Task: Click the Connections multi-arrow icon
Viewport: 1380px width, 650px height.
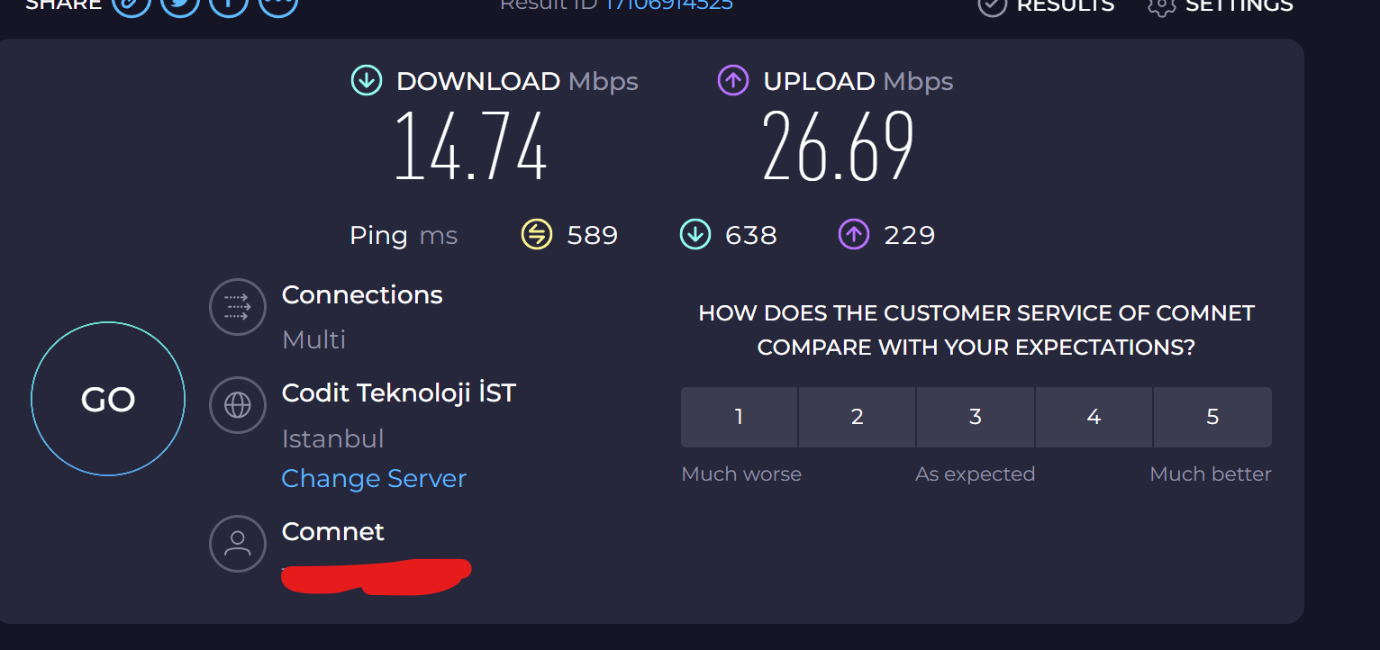Action: pos(238,307)
